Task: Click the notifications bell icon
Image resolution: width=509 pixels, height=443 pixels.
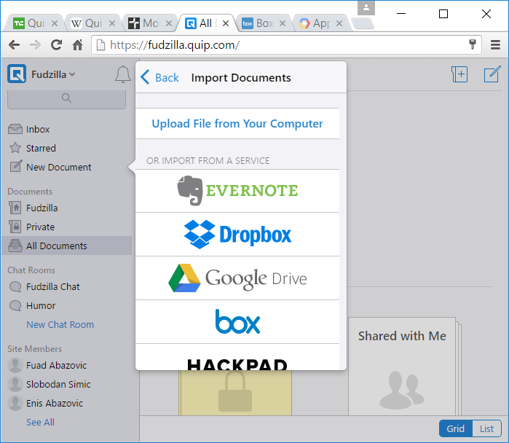Action: point(122,74)
